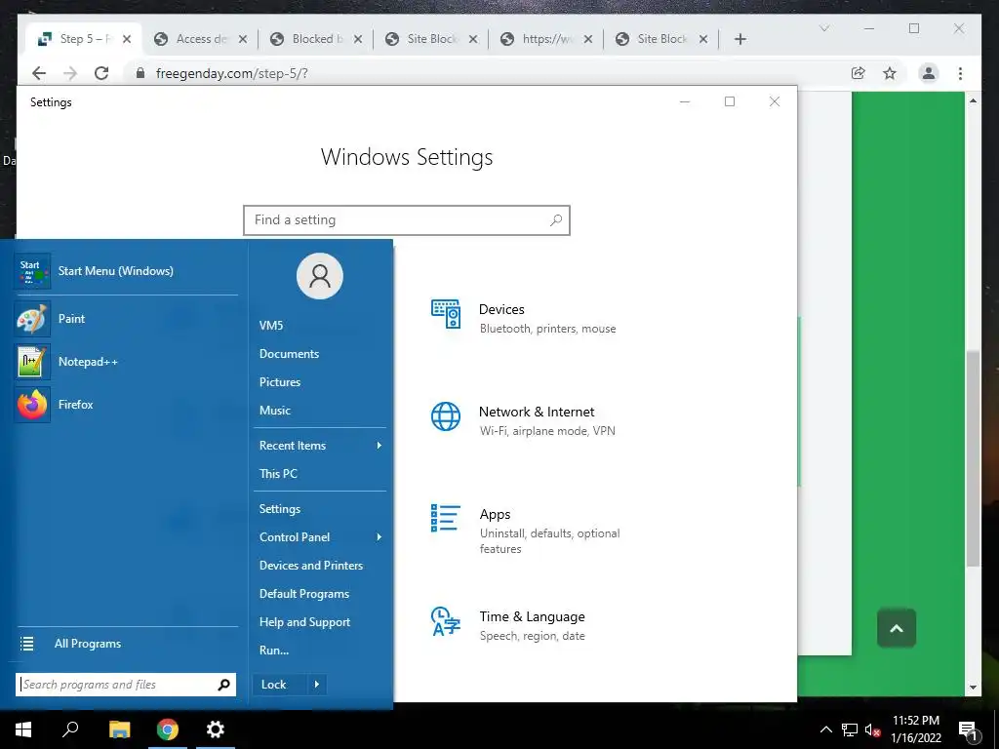Click the All Programs list icon
Image resolution: width=999 pixels, height=749 pixels.
click(x=26, y=644)
